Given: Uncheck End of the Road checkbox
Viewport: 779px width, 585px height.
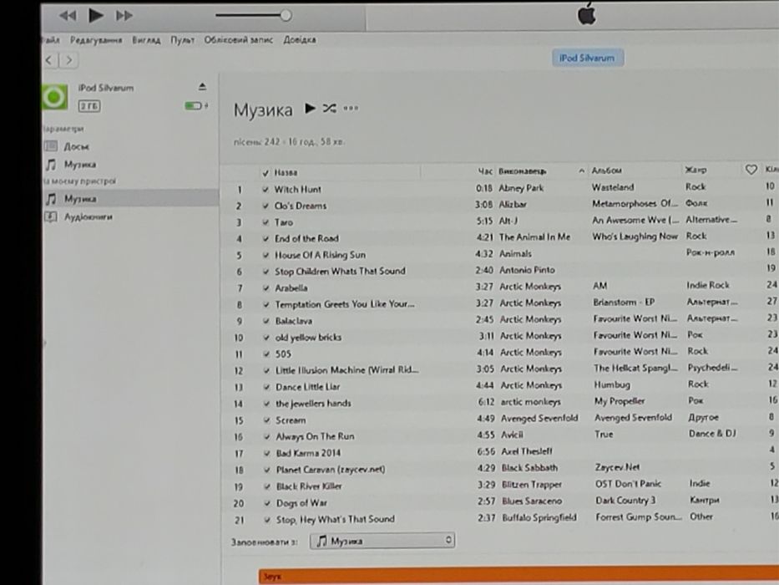Looking at the screenshot, I should click(x=266, y=239).
